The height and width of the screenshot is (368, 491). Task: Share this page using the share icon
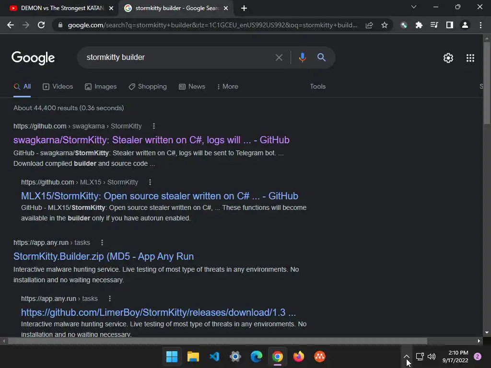click(369, 25)
